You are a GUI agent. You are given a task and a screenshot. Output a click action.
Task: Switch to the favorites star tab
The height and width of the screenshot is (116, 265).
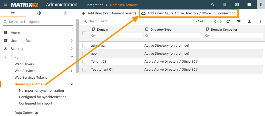(x=66, y=13)
